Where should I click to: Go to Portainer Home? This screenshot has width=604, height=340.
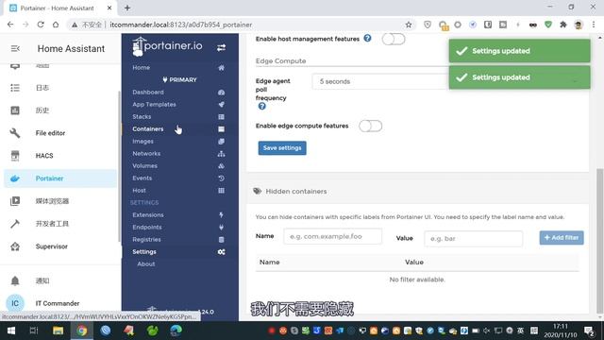[x=141, y=67]
